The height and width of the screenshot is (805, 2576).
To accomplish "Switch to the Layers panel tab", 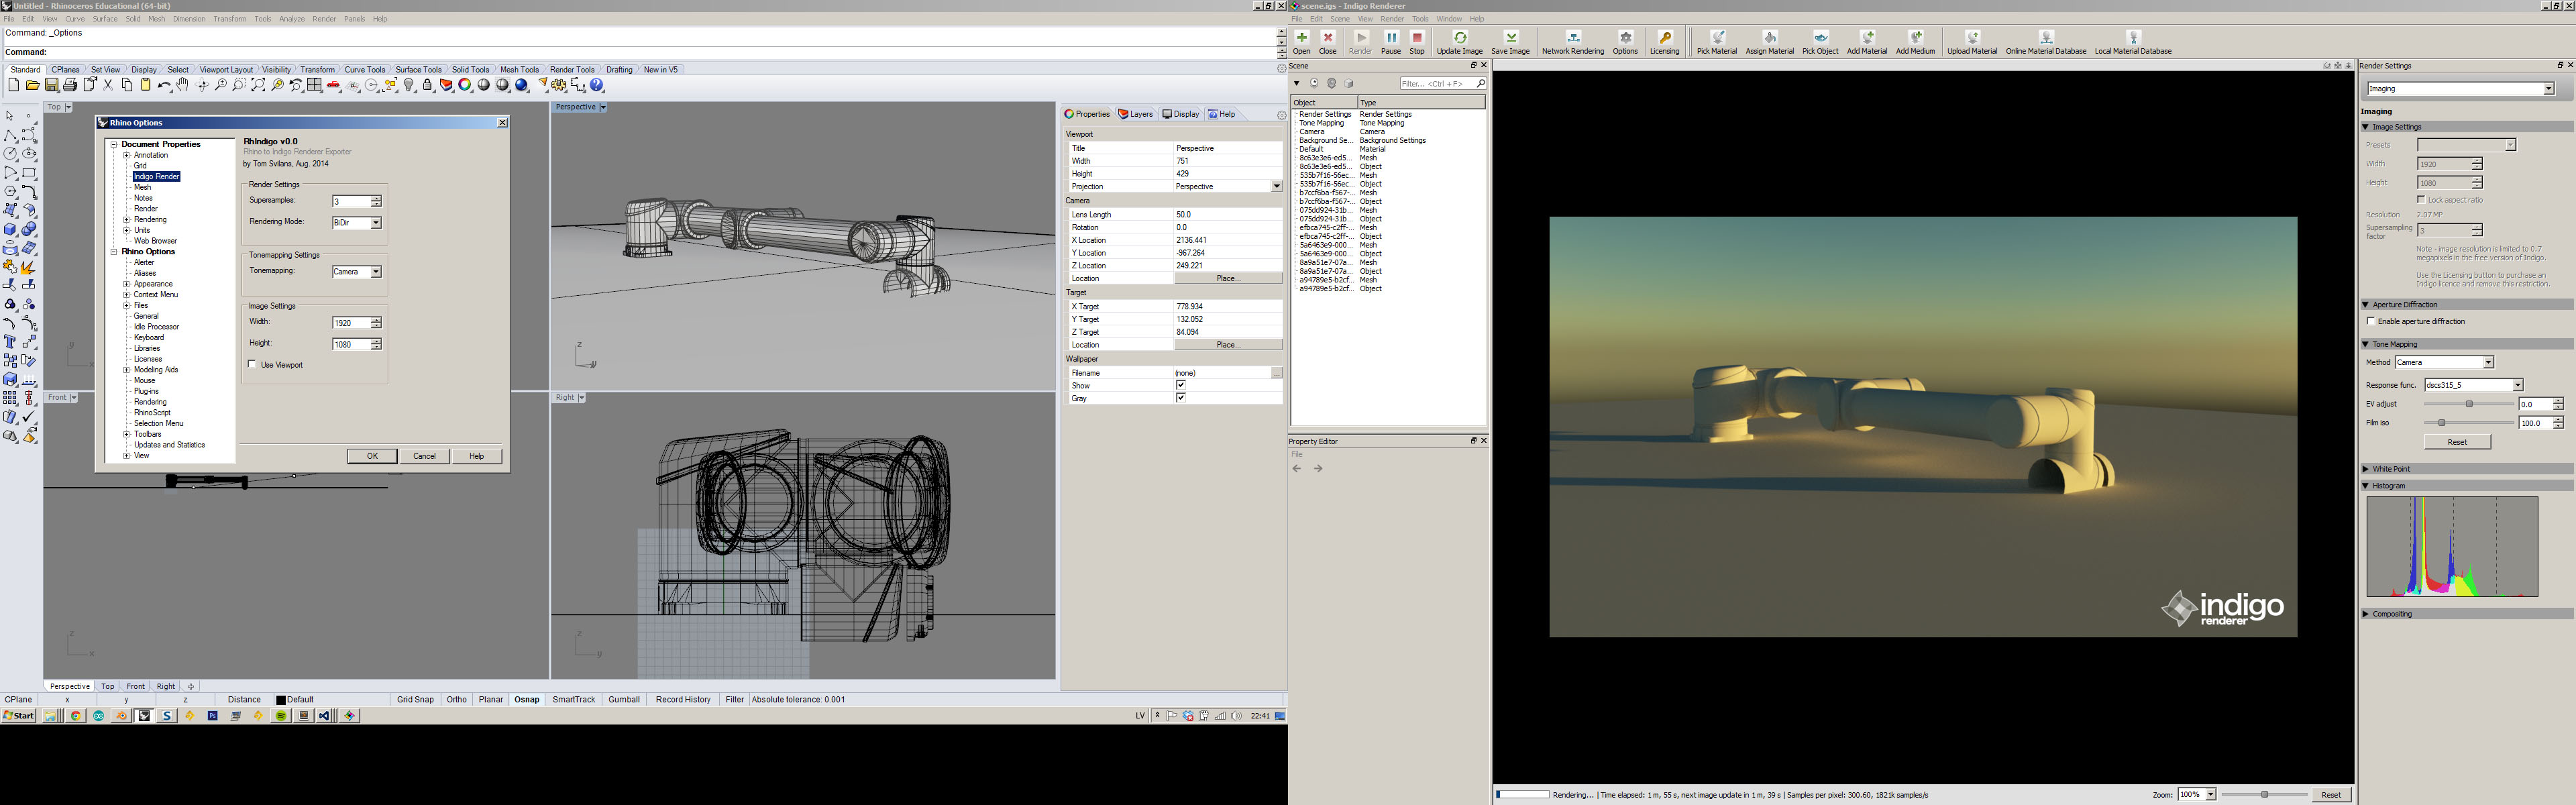I will point(1136,114).
